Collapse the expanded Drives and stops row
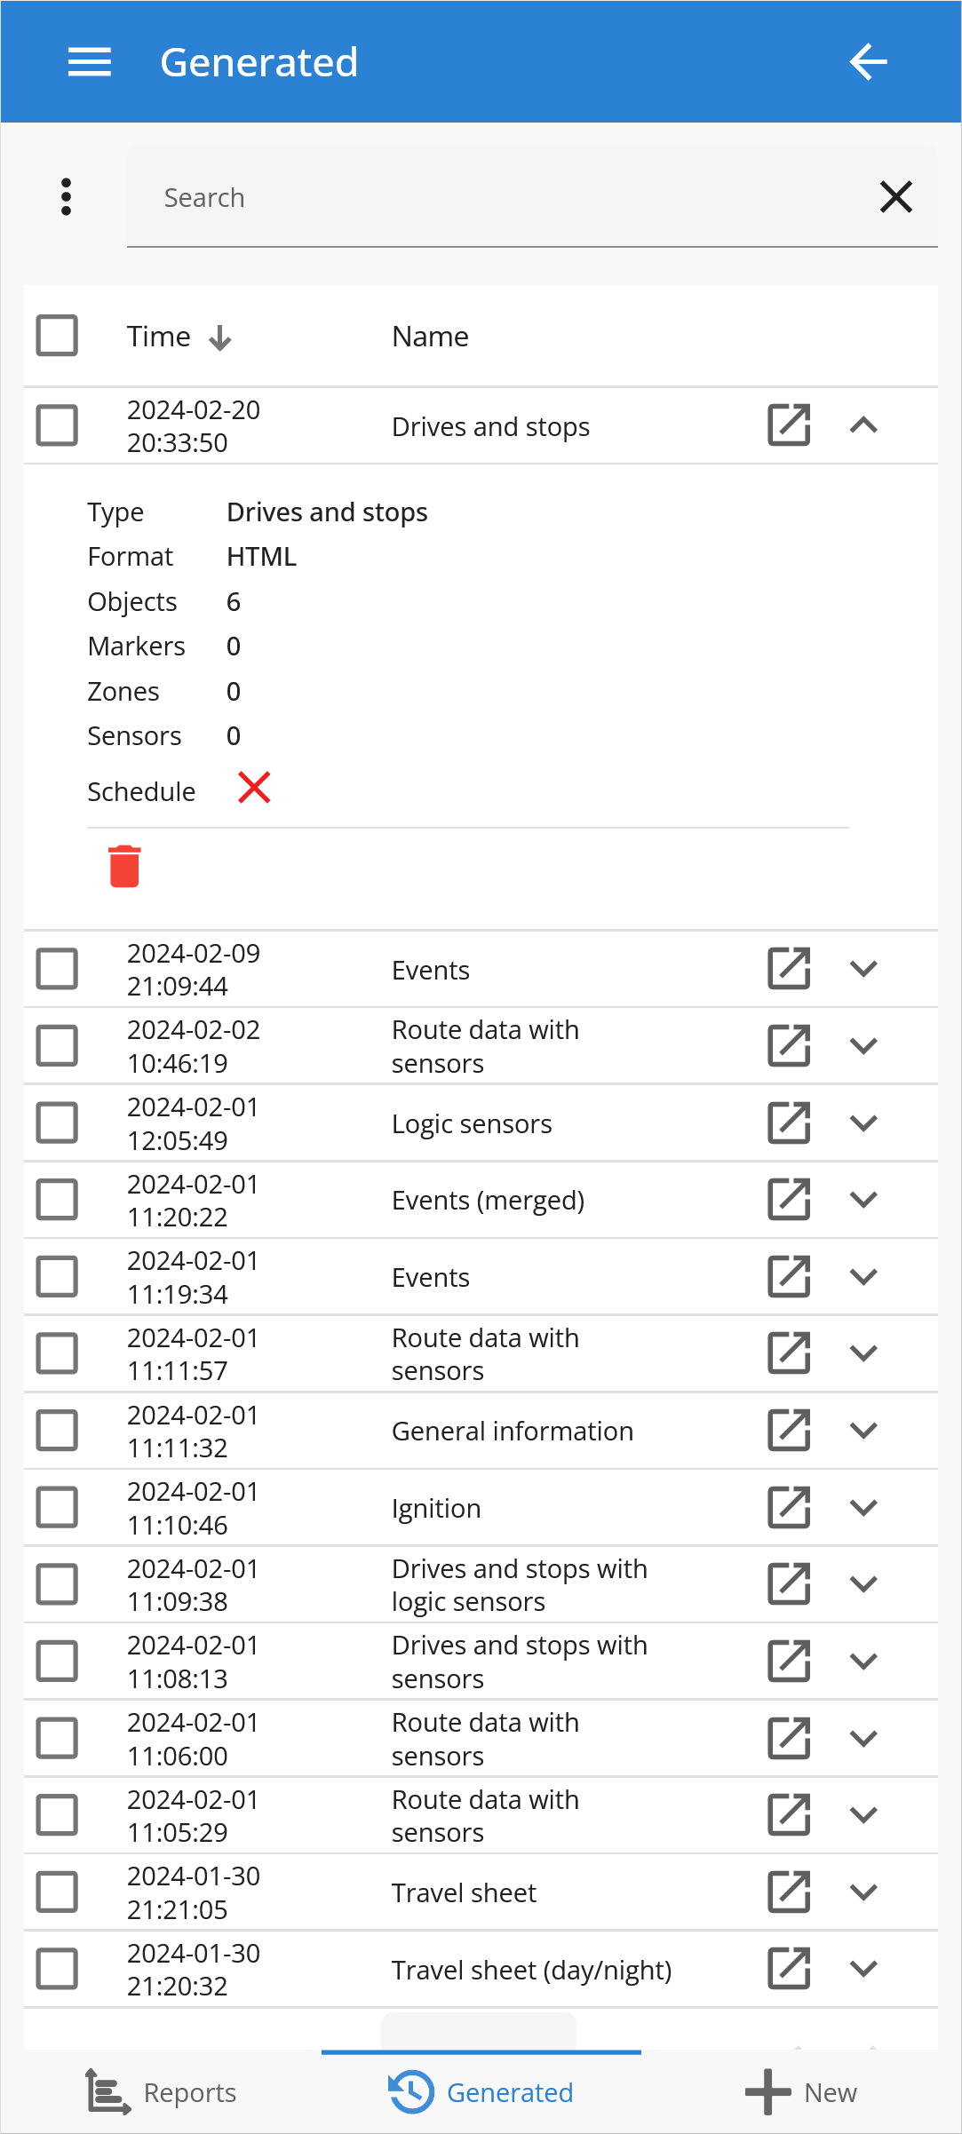 click(x=863, y=426)
